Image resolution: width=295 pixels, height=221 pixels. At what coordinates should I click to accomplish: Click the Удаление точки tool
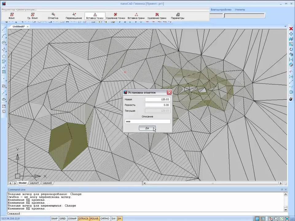116,16
